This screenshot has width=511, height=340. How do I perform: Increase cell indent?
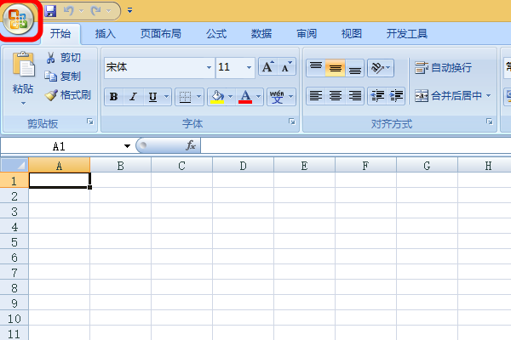(x=396, y=96)
